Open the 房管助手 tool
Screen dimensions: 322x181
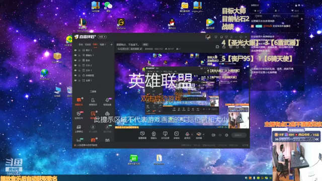(93, 102)
